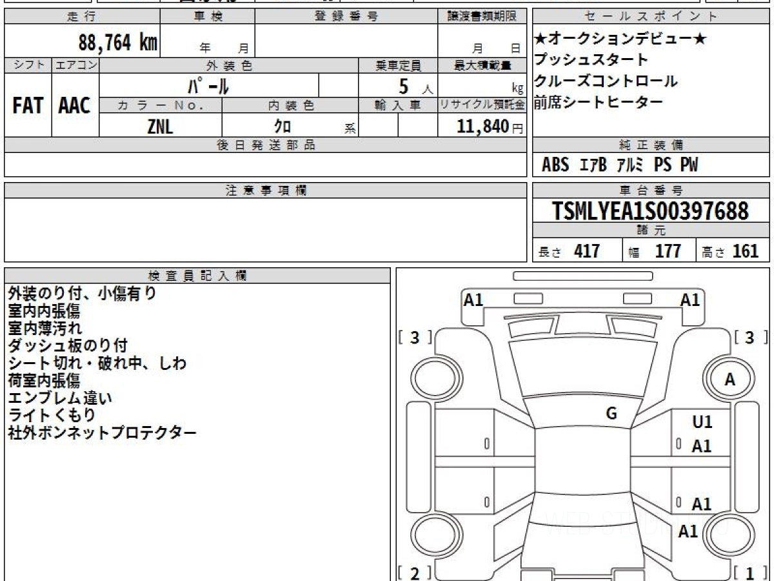Select the ABS equipment item
The image size is (774, 581).
(555, 165)
